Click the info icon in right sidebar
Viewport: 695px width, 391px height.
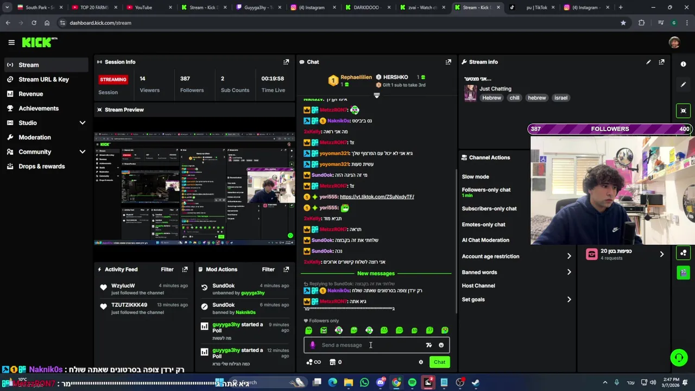coord(683,64)
